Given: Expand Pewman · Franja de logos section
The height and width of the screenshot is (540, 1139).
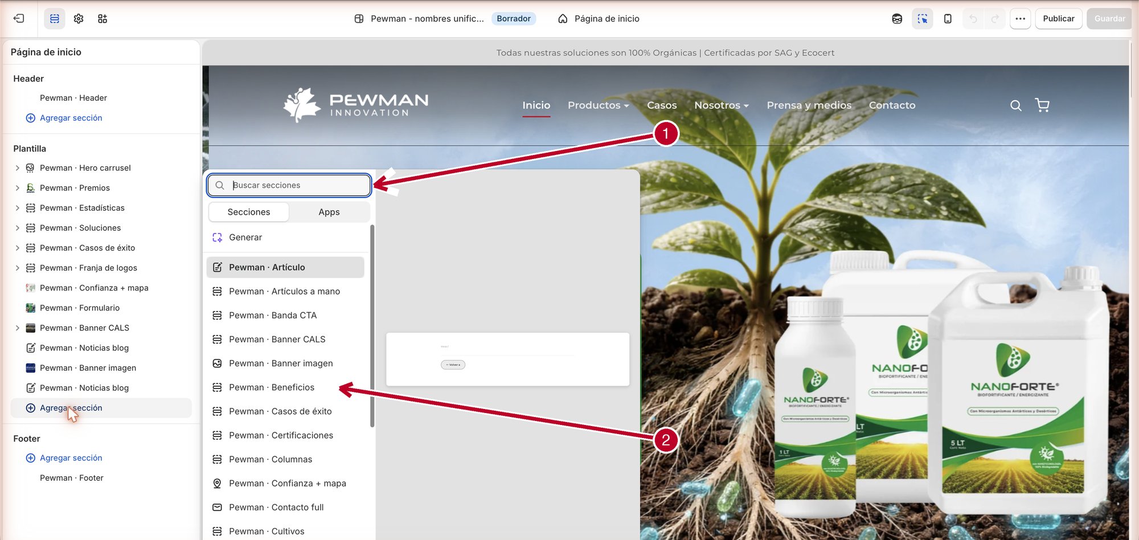Looking at the screenshot, I should pyautogui.click(x=17, y=268).
